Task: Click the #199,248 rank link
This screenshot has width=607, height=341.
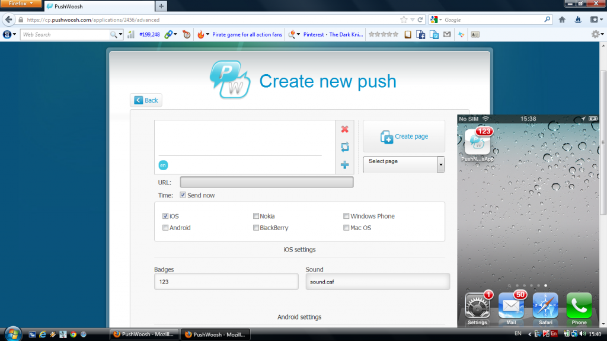Action: [x=149, y=34]
